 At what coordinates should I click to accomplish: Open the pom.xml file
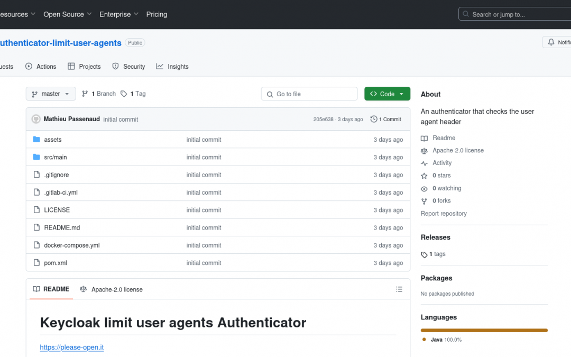tap(56, 263)
